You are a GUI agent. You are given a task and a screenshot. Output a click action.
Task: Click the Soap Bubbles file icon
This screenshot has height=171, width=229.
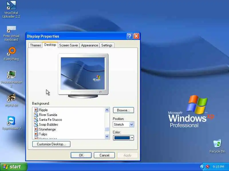[x=36, y=125]
